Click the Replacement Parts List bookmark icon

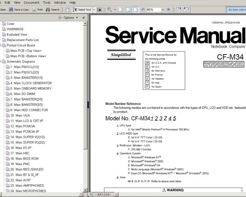[x=4, y=40]
